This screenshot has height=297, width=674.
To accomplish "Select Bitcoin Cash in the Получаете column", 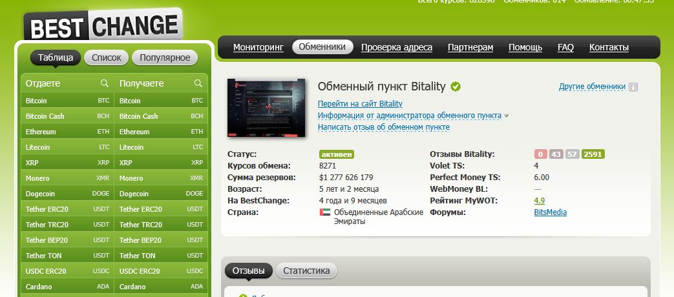I will (x=161, y=116).
